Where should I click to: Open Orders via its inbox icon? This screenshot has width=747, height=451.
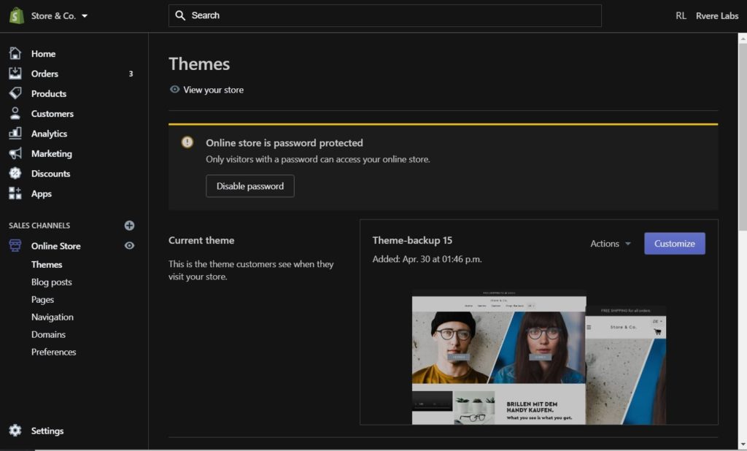(x=15, y=74)
